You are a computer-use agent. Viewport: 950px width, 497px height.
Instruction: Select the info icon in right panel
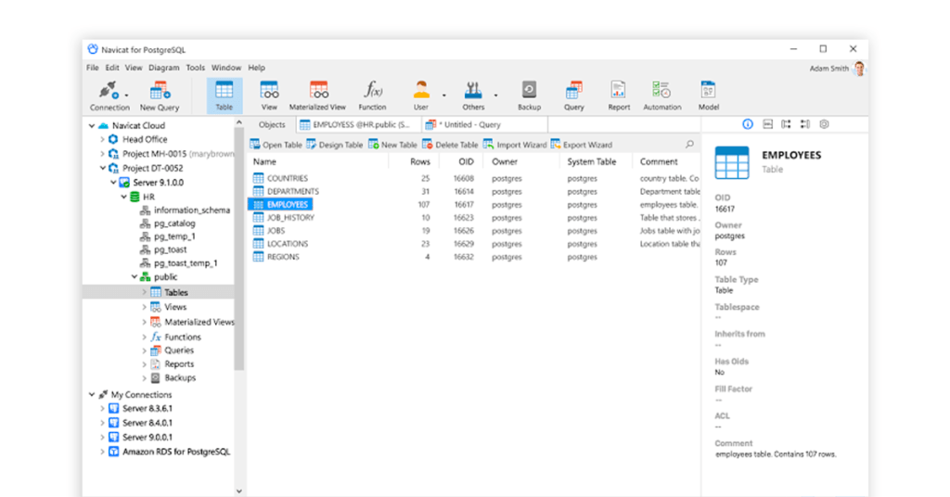[748, 124]
